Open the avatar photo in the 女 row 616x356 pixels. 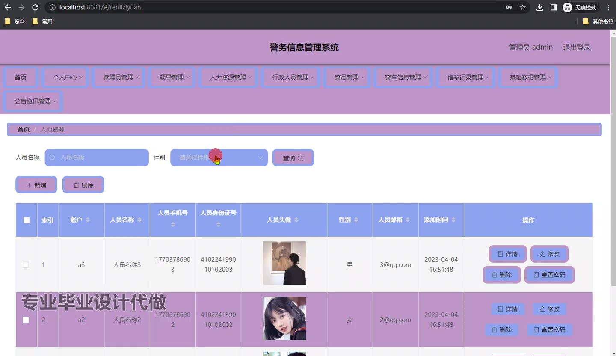[x=284, y=318]
